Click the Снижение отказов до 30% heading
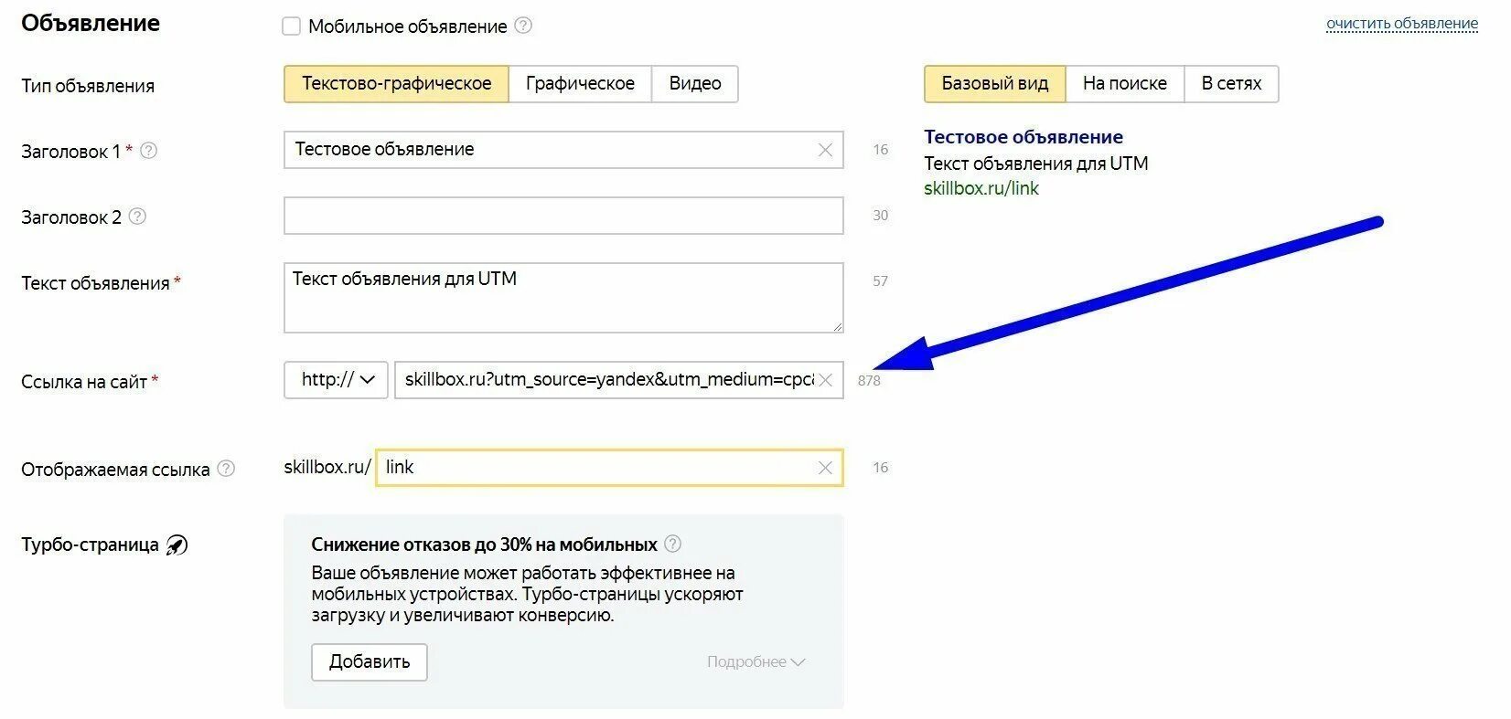Image resolution: width=1511 pixels, height=719 pixels. tap(485, 545)
